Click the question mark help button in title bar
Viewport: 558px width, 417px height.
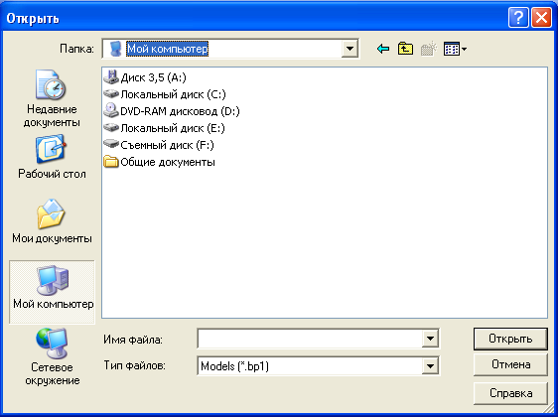click(x=518, y=18)
